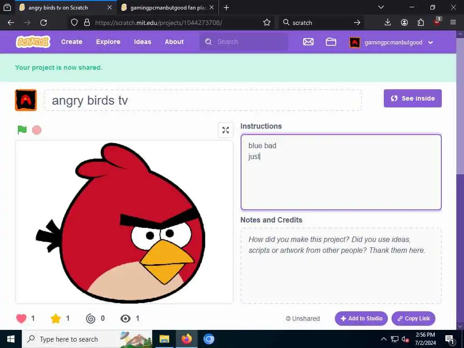Click the uBlock Origin extension icon
This screenshot has width=464, height=348.
[x=437, y=22]
